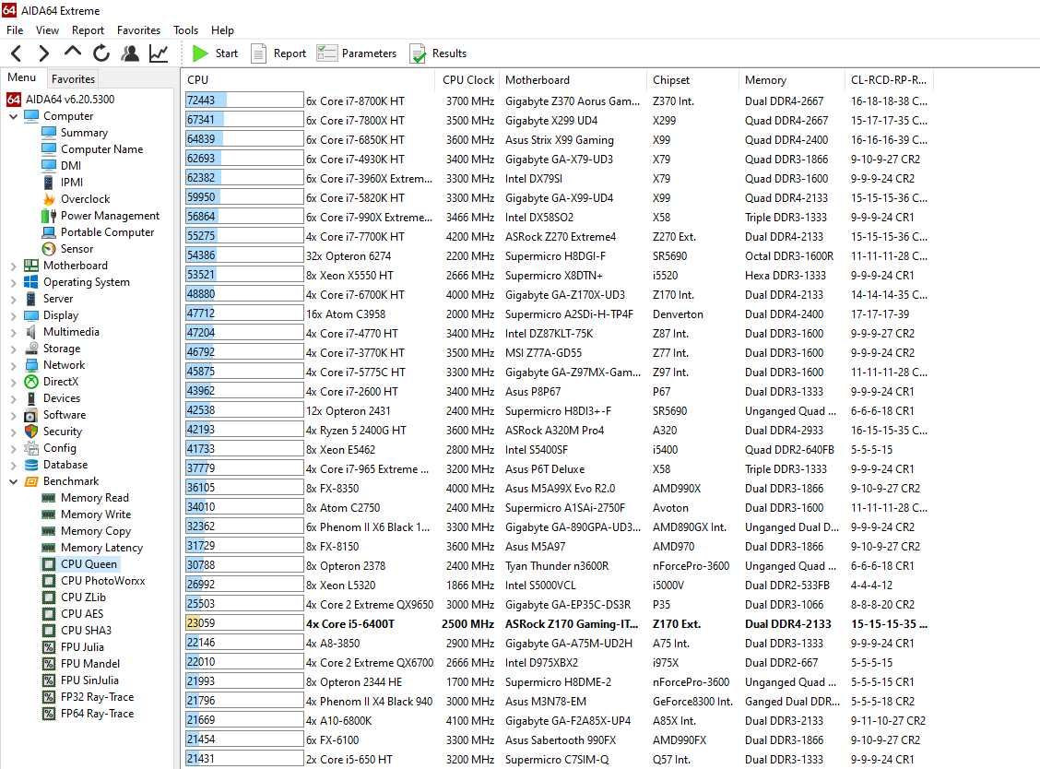Open the File menu
The height and width of the screenshot is (769, 1040).
[x=15, y=30]
